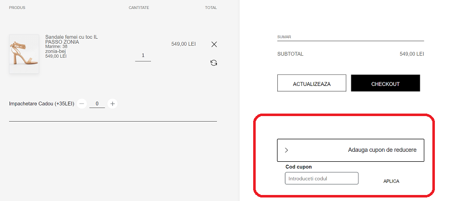The image size is (453, 201).
Task: Decrease gift wrapping count with minus
Action: point(82,104)
